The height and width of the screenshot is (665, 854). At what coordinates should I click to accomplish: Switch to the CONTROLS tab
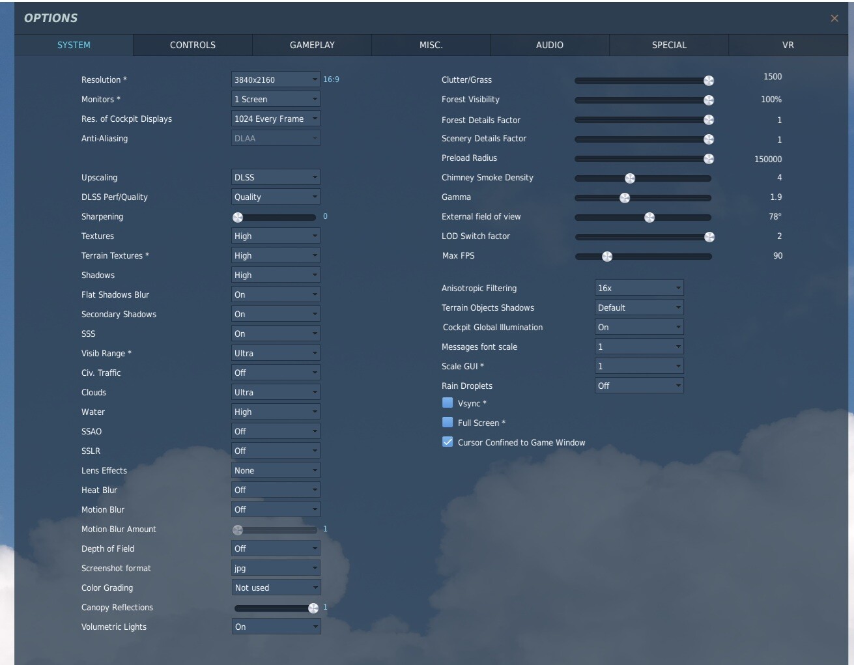point(193,45)
